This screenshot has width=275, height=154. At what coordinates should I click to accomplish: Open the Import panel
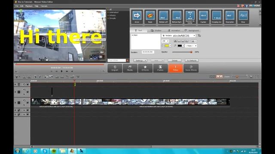tap(115, 68)
